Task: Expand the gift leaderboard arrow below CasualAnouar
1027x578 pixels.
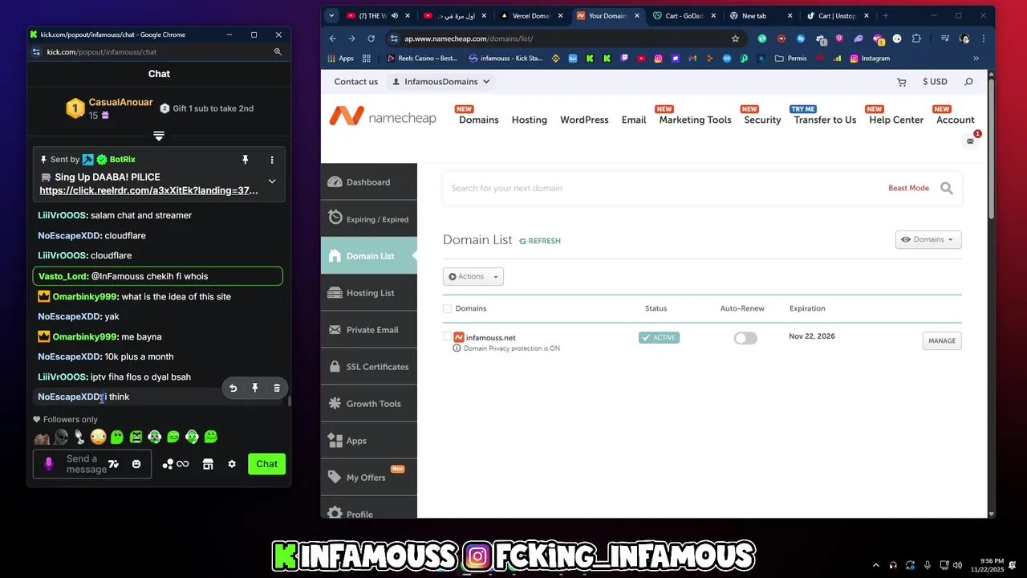Action: click(x=159, y=136)
